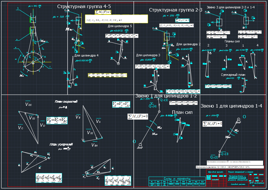Select the text "Для цилиндра 3"
The image size is (268, 190).
148,55
